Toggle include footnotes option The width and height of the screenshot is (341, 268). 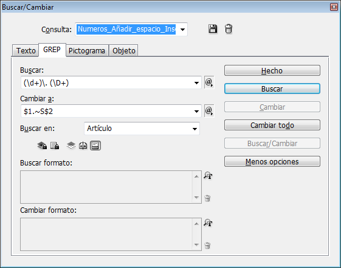[95, 146]
